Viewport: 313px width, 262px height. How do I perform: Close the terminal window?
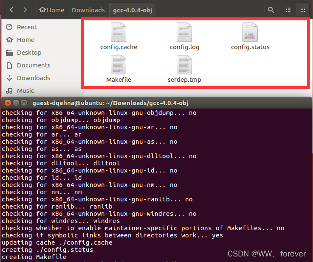[x=8, y=103]
